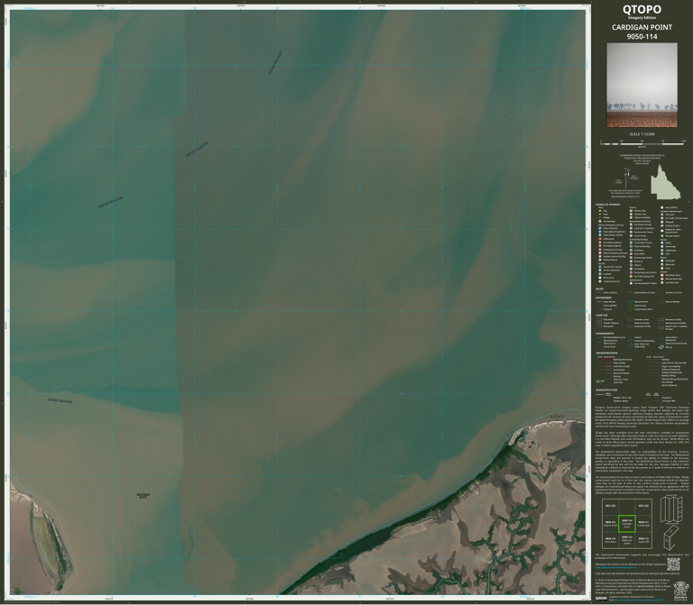Click the Camping Ground legend icon
This screenshot has height=605, width=693.
pos(600,281)
